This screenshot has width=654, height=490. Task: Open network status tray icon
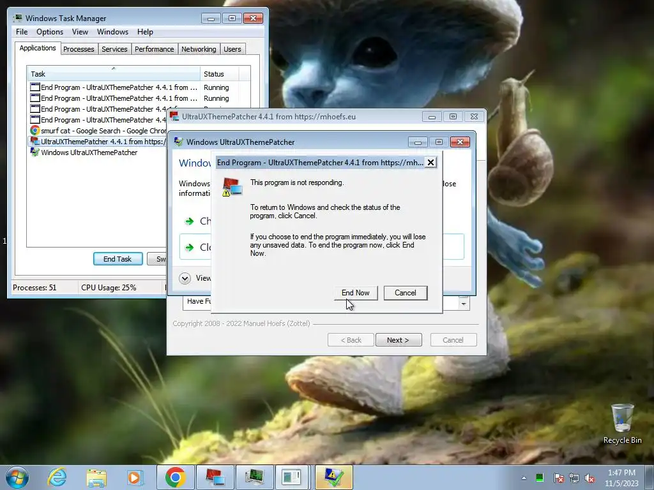[x=574, y=478]
